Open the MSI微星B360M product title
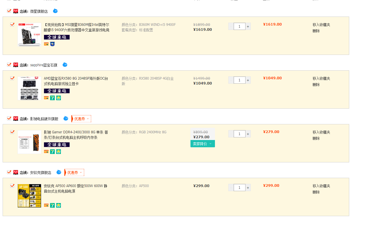This screenshot has height=226, width=376. pyautogui.click(x=77, y=27)
